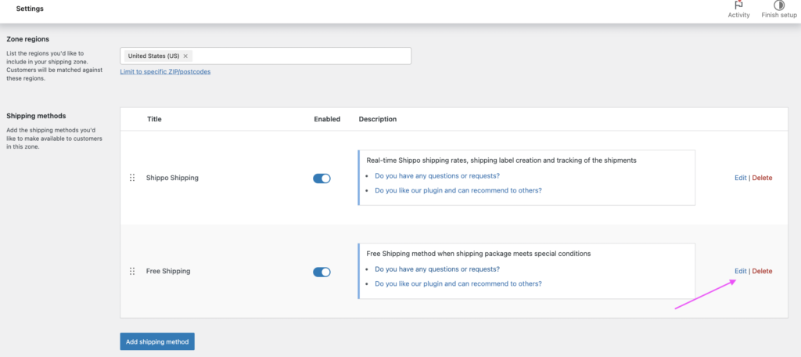Edit the Free Shipping method
Image resolution: width=801 pixels, height=357 pixels.
click(740, 272)
